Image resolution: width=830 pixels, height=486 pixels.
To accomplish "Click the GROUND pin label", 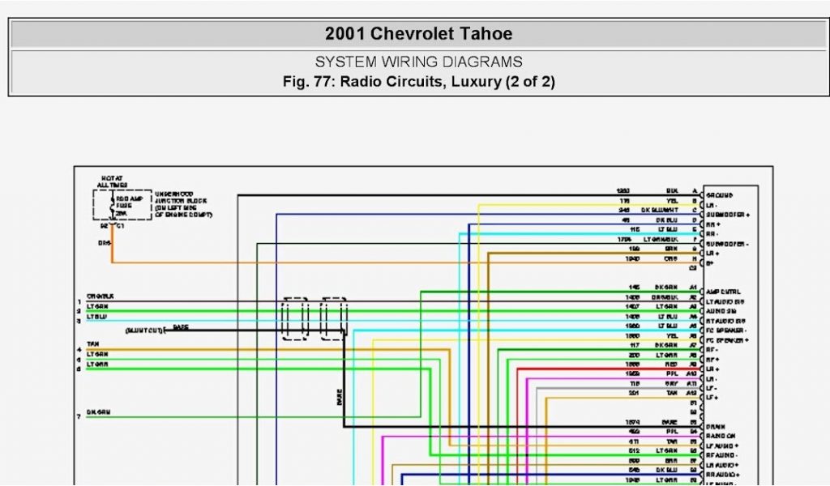I will [x=720, y=195].
